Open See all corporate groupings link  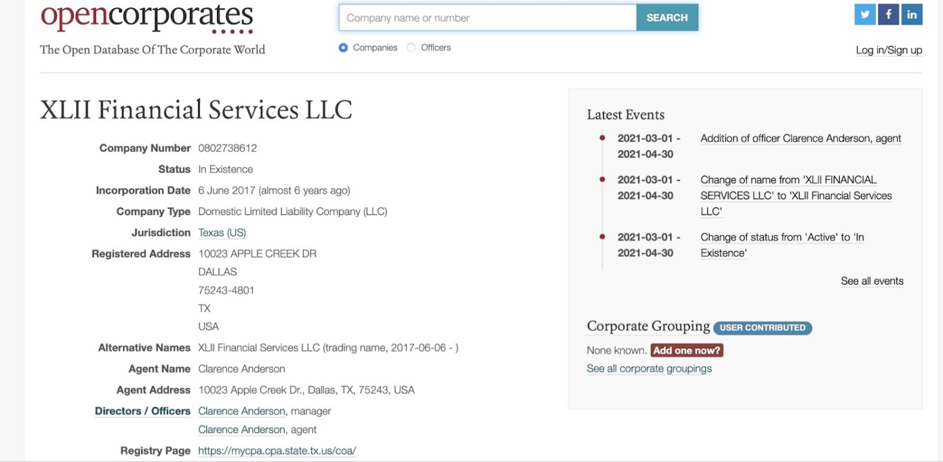tap(649, 369)
